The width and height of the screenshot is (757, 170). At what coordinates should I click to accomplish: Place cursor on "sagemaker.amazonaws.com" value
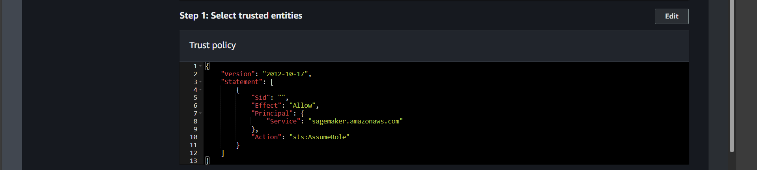pyautogui.click(x=355, y=121)
